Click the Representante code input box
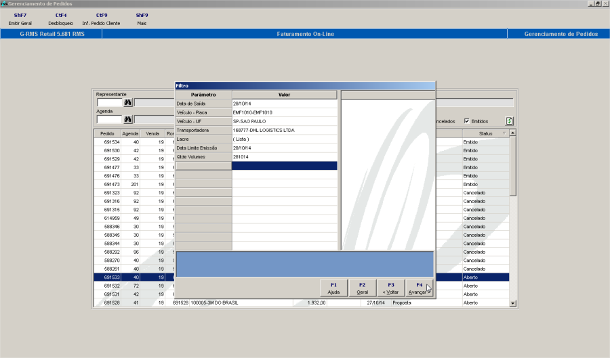This screenshot has height=358, width=610. (108, 103)
